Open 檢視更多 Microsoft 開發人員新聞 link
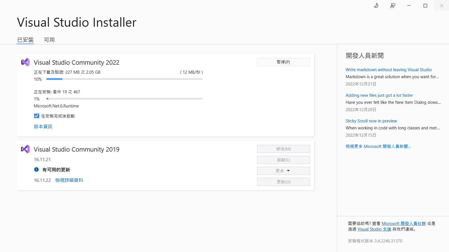This screenshot has height=252, width=449. [x=378, y=147]
